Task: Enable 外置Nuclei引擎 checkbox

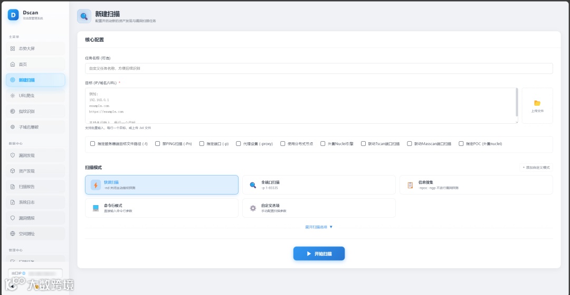Action: pos(323,144)
